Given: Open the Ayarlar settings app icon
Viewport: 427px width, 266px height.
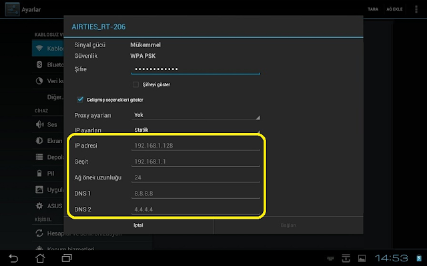Looking at the screenshot, I should (x=12, y=9).
